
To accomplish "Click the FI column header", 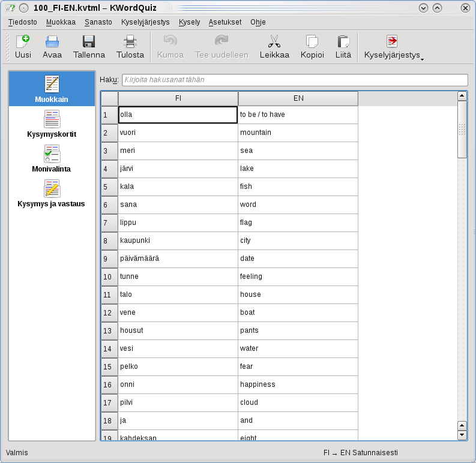I will coord(178,98).
